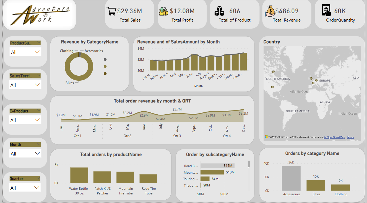Click the shopping cart Total Sales icon
Viewport: 367px width, 203px height.
[111, 11]
